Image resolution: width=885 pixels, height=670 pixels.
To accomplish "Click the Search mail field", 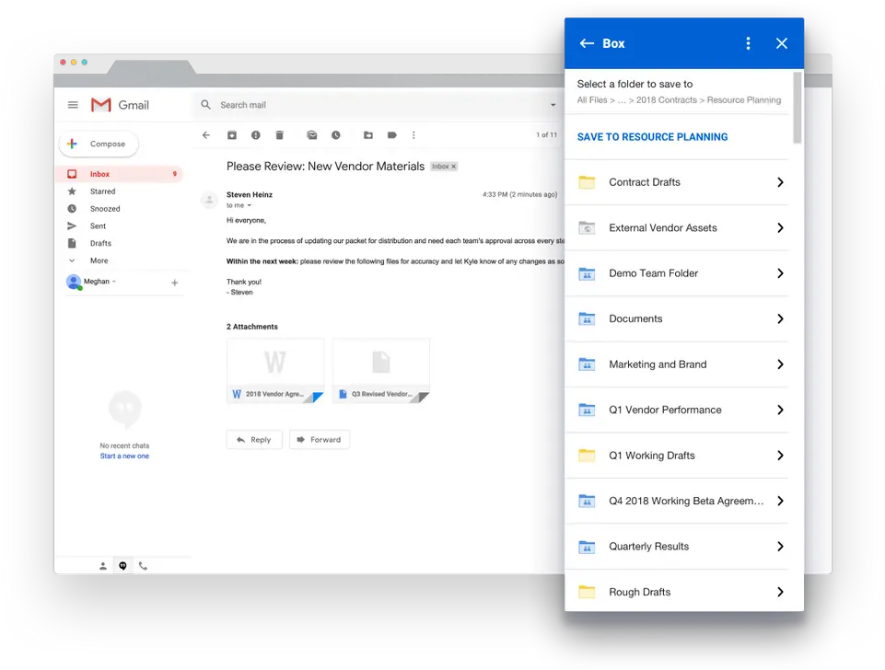I will (378, 105).
